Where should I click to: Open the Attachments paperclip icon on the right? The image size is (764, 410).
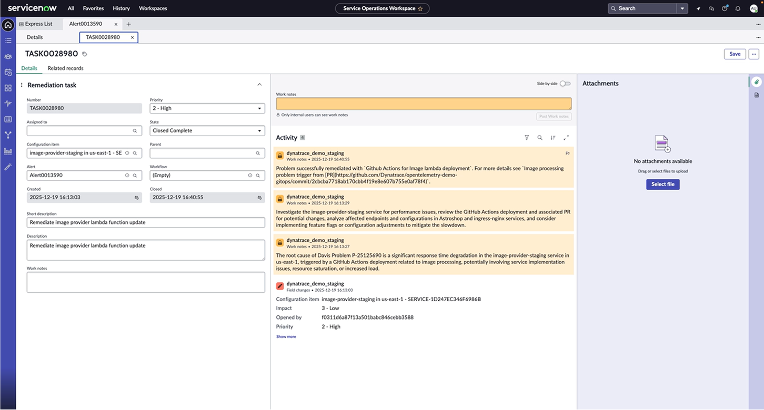pos(757,81)
